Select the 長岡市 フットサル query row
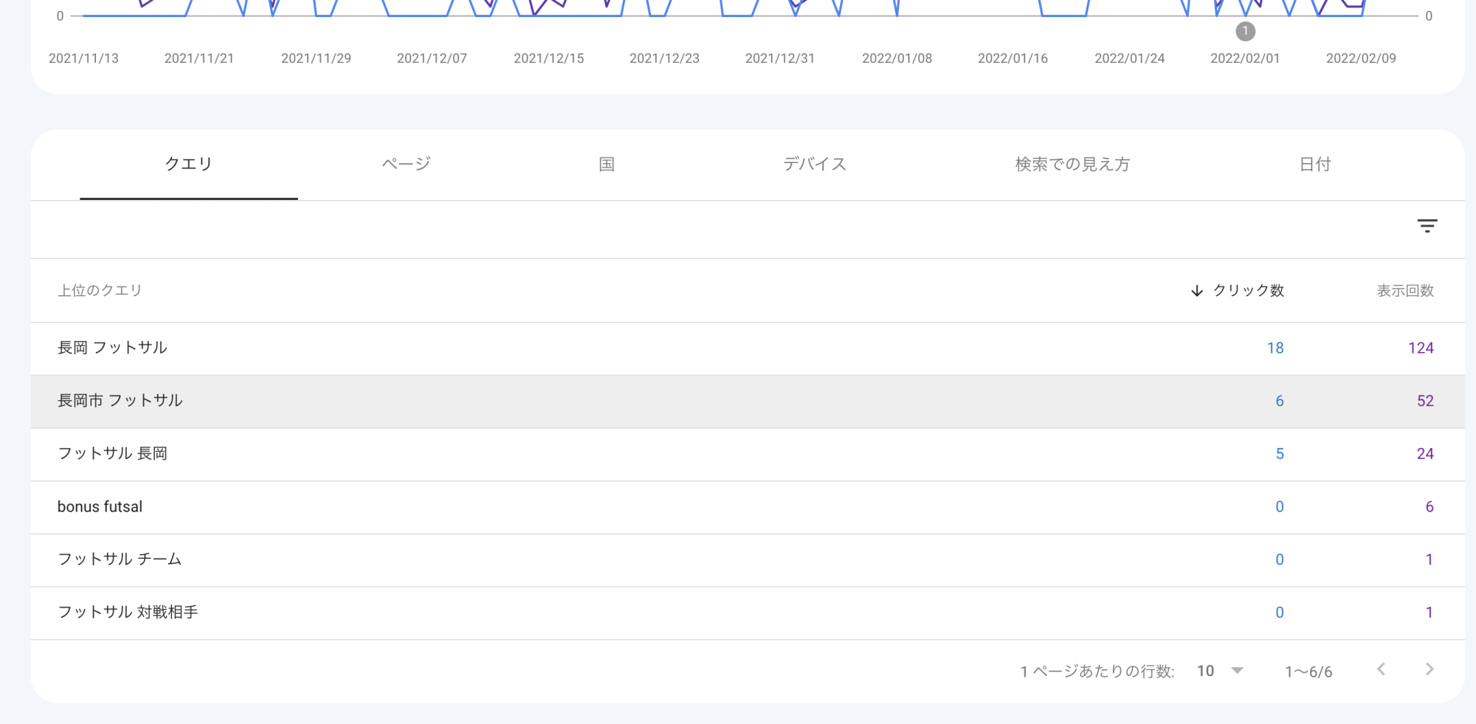Image resolution: width=1476 pixels, height=724 pixels. [748, 401]
